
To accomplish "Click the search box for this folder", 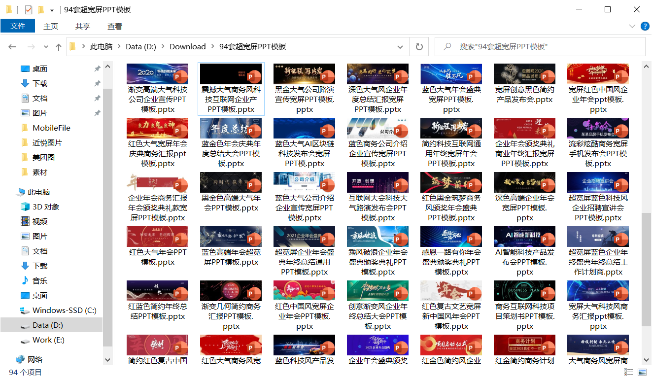I will pyautogui.click(x=540, y=47).
